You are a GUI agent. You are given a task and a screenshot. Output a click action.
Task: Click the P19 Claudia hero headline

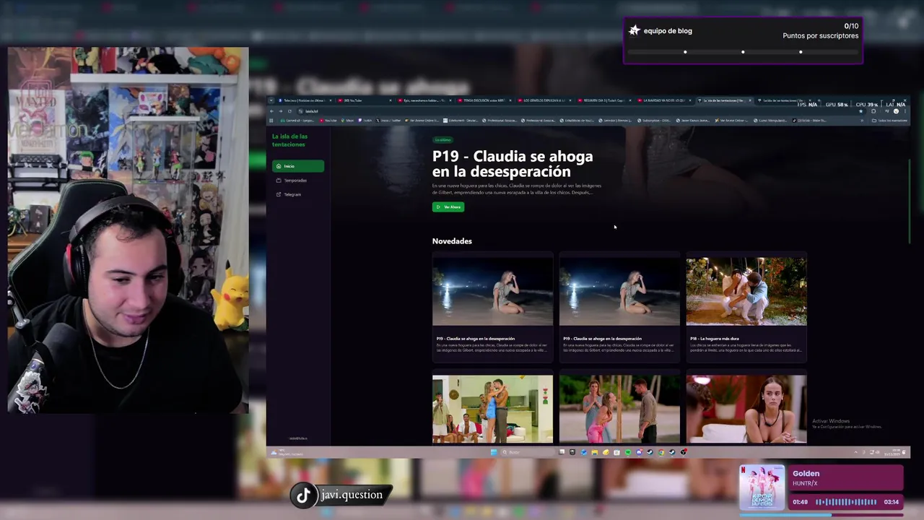point(513,164)
